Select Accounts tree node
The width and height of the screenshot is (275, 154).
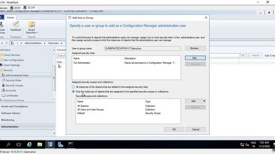(11, 90)
